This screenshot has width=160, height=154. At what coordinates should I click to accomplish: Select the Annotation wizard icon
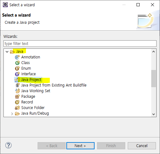click(17, 57)
